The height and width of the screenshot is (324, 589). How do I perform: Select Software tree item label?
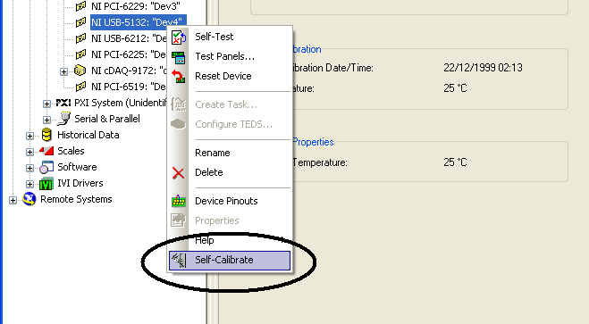[77, 167]
